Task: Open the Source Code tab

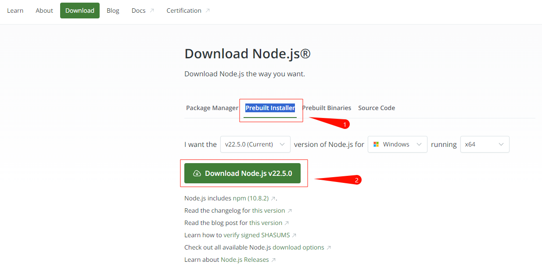Action: coord(377,108)
